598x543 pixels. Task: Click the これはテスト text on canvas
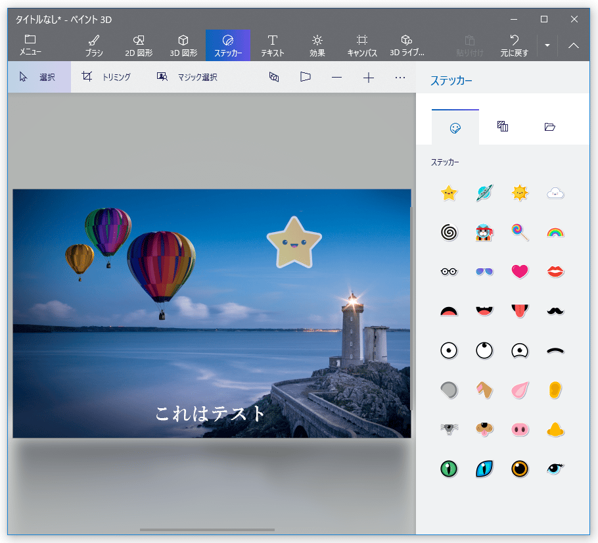pyautogui.click(x=210, y=413)
